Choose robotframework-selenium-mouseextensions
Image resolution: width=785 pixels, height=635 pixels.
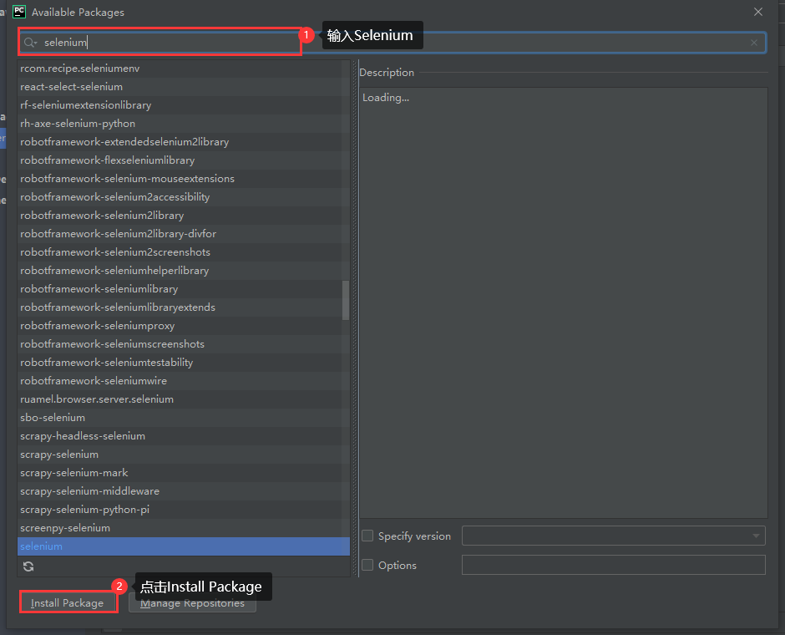183,179
